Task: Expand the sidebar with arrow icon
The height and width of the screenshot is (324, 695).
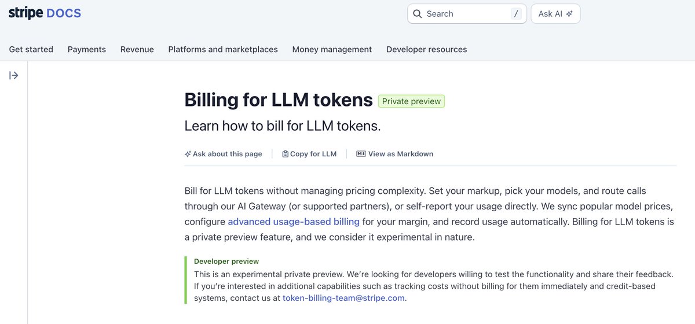Action: (14, 75)
